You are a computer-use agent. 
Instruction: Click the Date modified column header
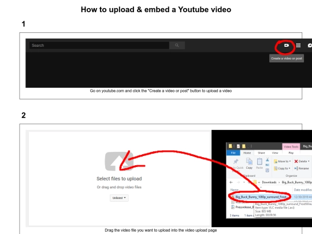click(303, 190)
